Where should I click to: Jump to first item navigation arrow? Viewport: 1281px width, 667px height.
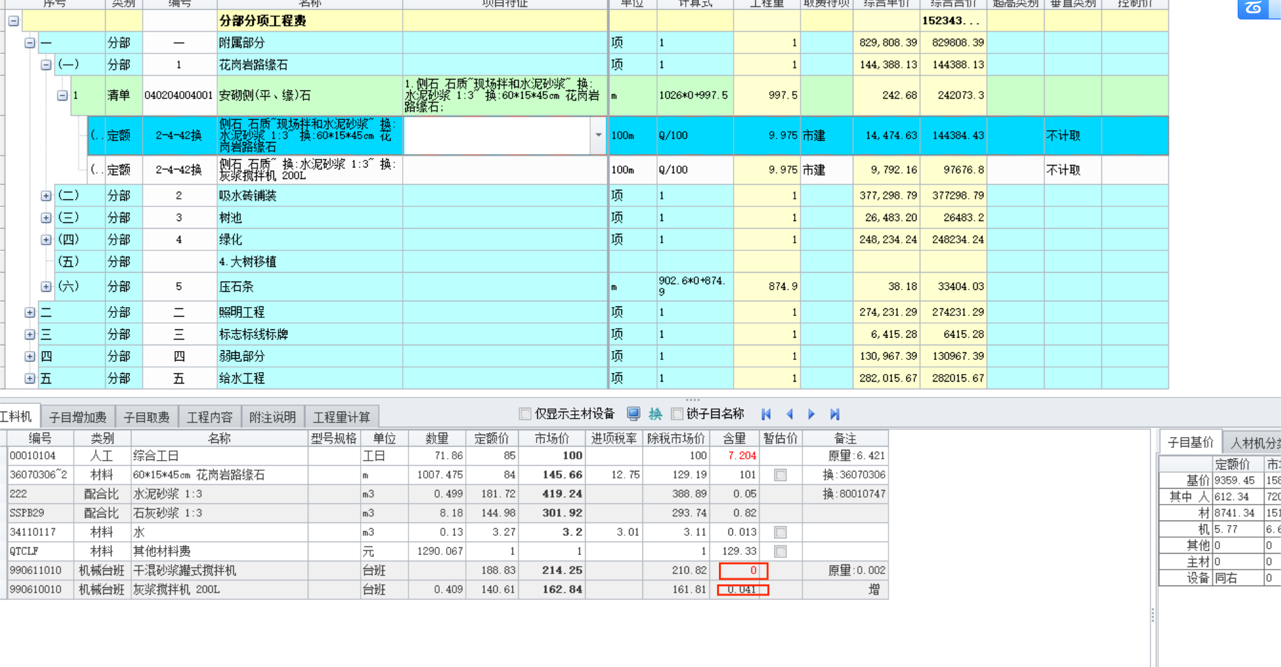pyautogui.click(x=766, y=414)
